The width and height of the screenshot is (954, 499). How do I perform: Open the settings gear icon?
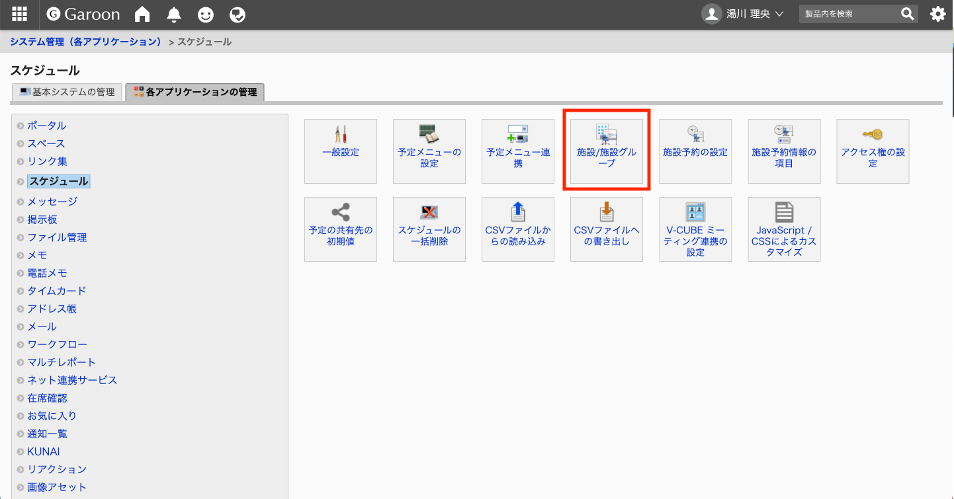point(937,14)
